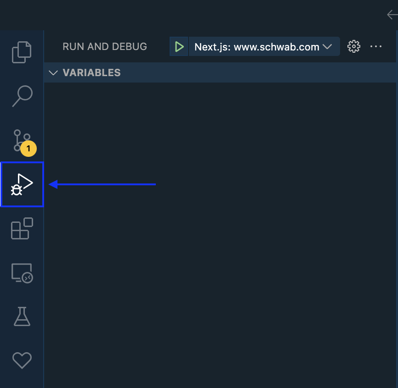Viewport: 398px width, 388px height.
Task: Start debugging with the green play button
Action: (179, 46)
